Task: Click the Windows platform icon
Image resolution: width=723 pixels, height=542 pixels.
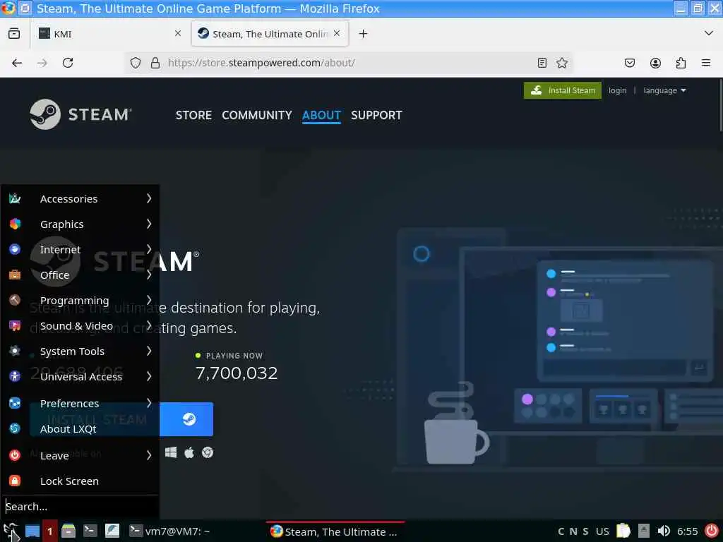Action: click(x=171, y=452)
